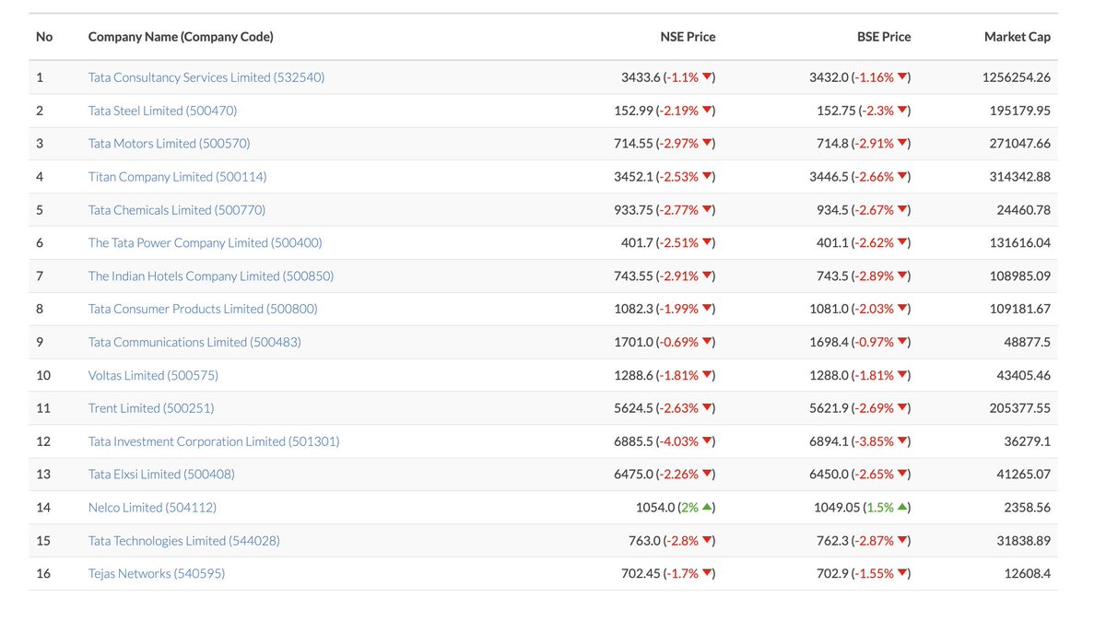Open Tata Communications Limited (500483) link
1106x622 pixels.
tap(194, 342)
